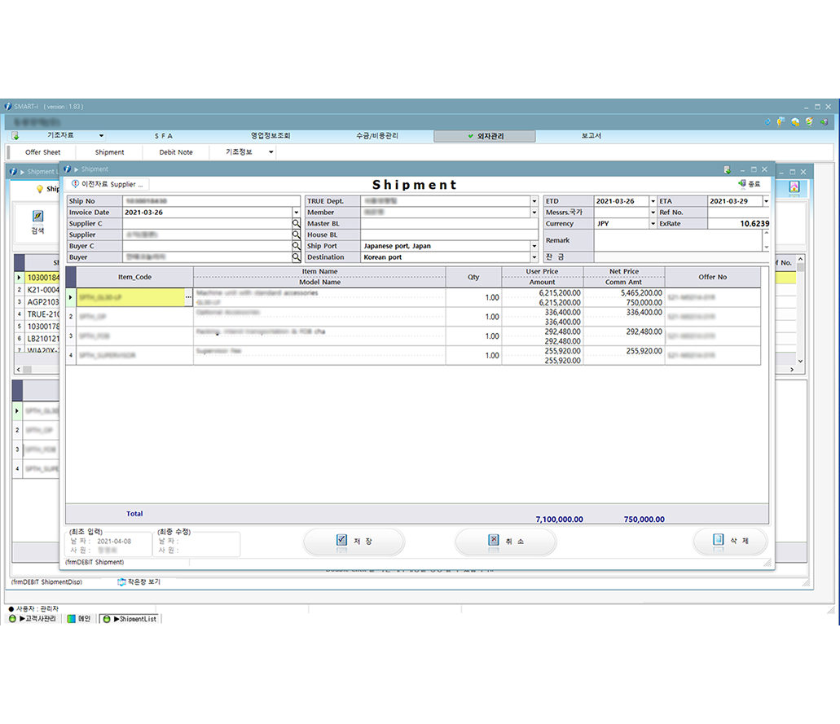This screenshot has width=840, height=724.
Task: Open the Ship Port dropdown list
Action: point(534,246)
